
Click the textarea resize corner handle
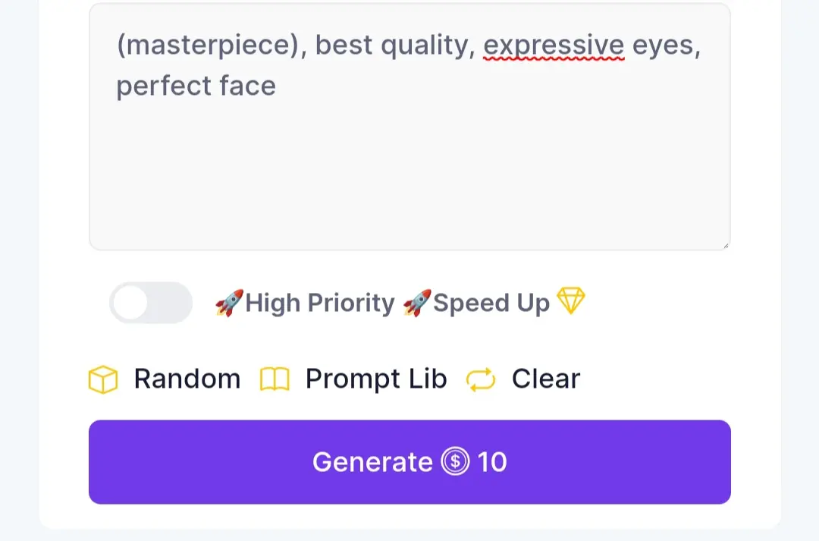[726, 245]
